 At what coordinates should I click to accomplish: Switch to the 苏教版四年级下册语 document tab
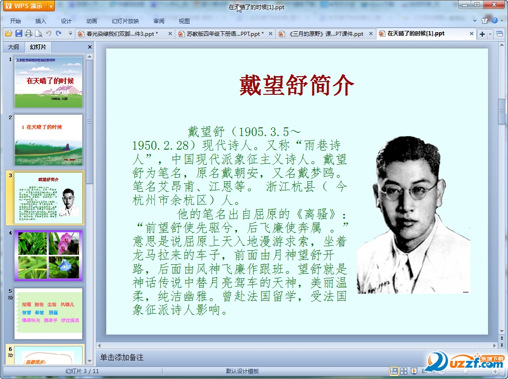(x=224, y=34)
